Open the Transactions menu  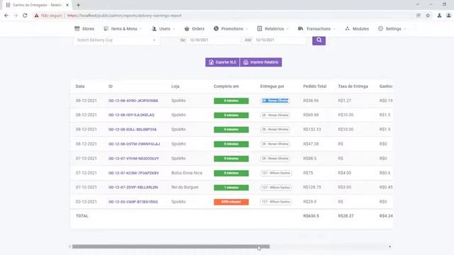(316, 28)
